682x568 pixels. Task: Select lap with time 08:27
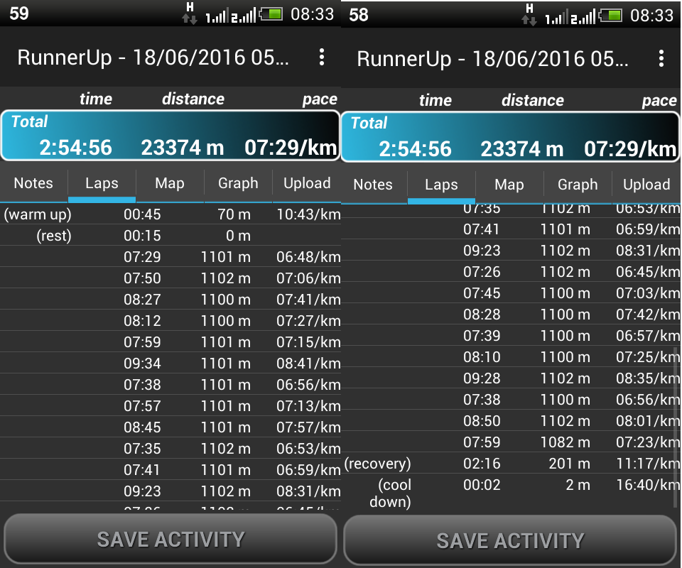point(170,300)
